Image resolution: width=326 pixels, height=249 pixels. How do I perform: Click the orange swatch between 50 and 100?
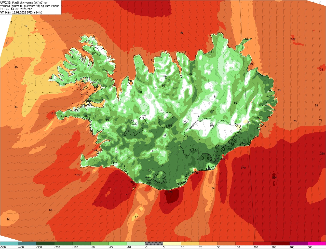(x=226, y=243)
